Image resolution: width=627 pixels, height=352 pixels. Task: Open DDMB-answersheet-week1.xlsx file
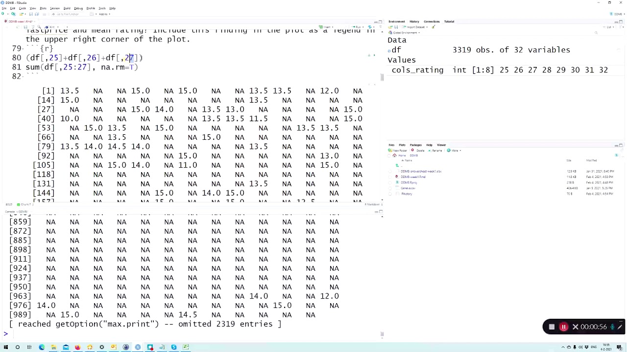[421, 172]
